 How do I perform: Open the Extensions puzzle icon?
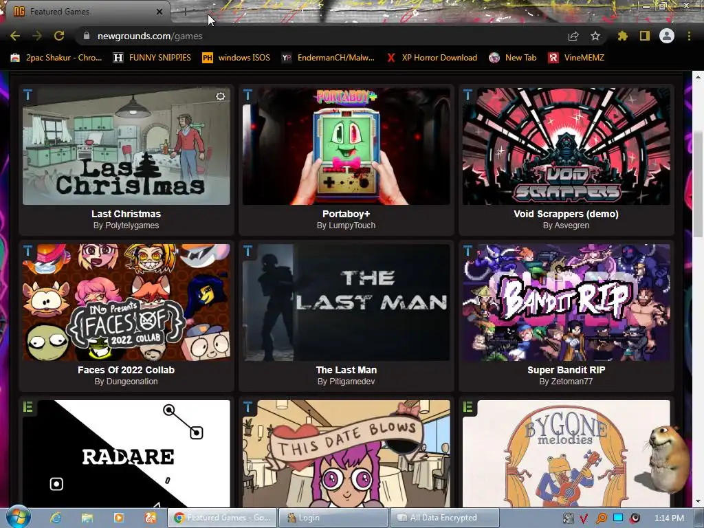pos(623,36)
